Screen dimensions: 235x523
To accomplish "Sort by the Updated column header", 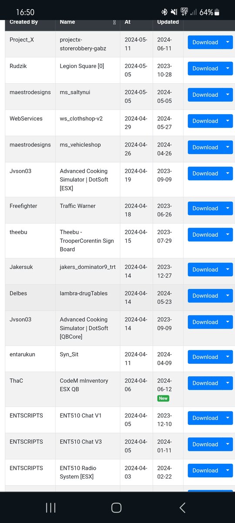I will click(x=168, y=22).
